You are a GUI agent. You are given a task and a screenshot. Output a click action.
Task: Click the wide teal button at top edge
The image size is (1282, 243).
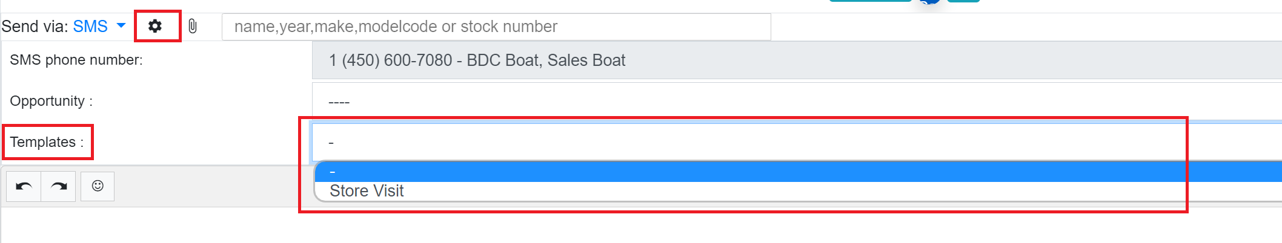pyautogui.click(x=871, y=1)
